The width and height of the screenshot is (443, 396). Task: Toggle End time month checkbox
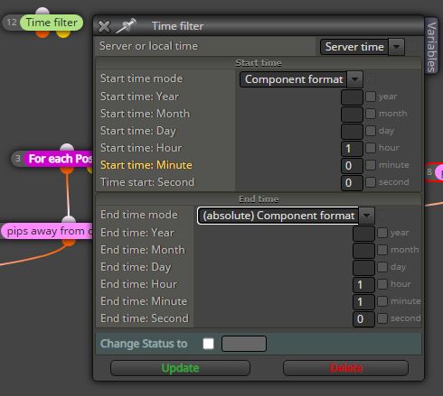382,250
